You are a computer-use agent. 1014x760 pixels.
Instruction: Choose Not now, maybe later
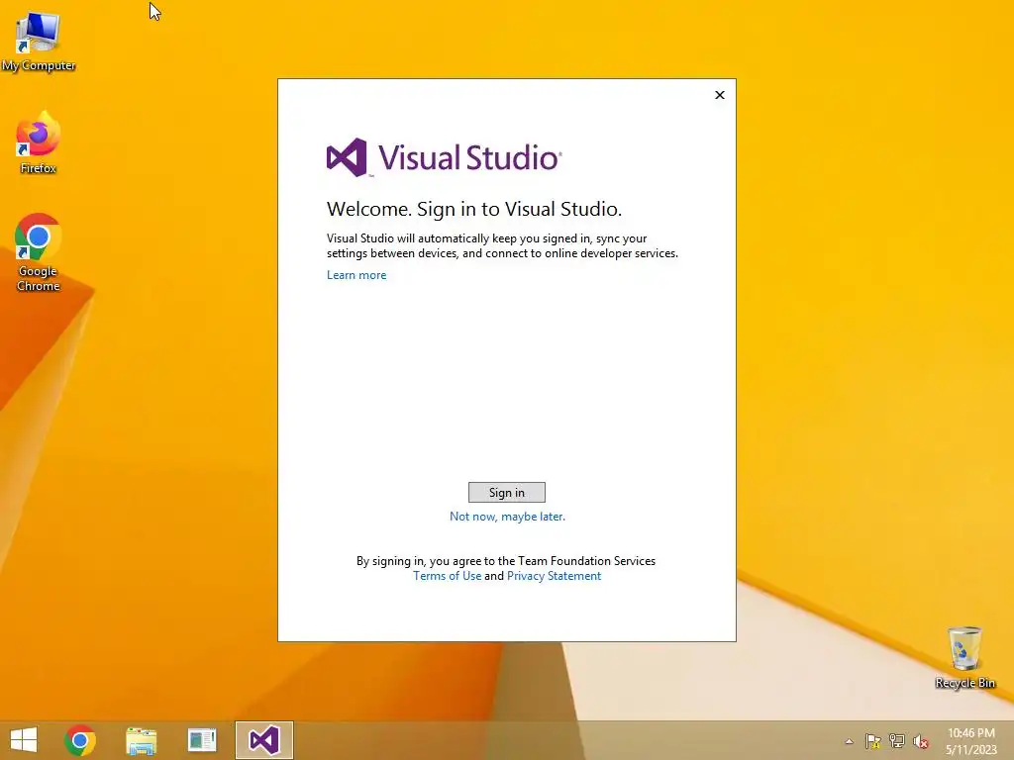pos(507,517)
